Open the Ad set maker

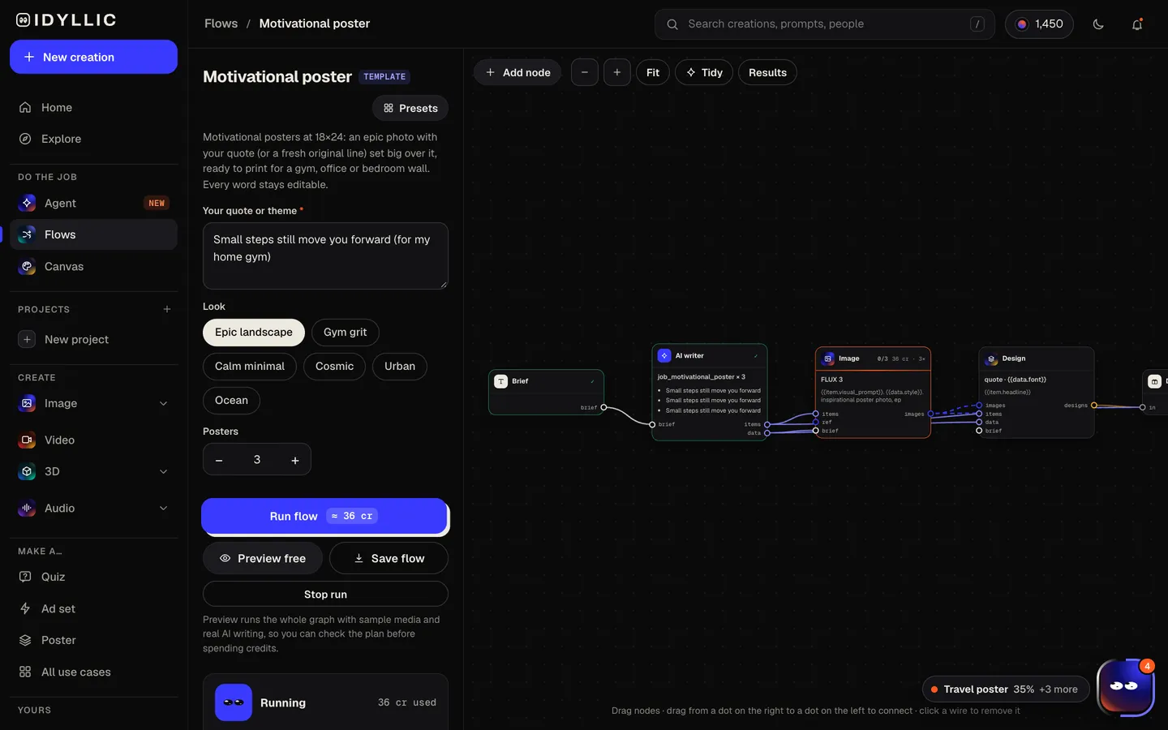pos(93,608)
